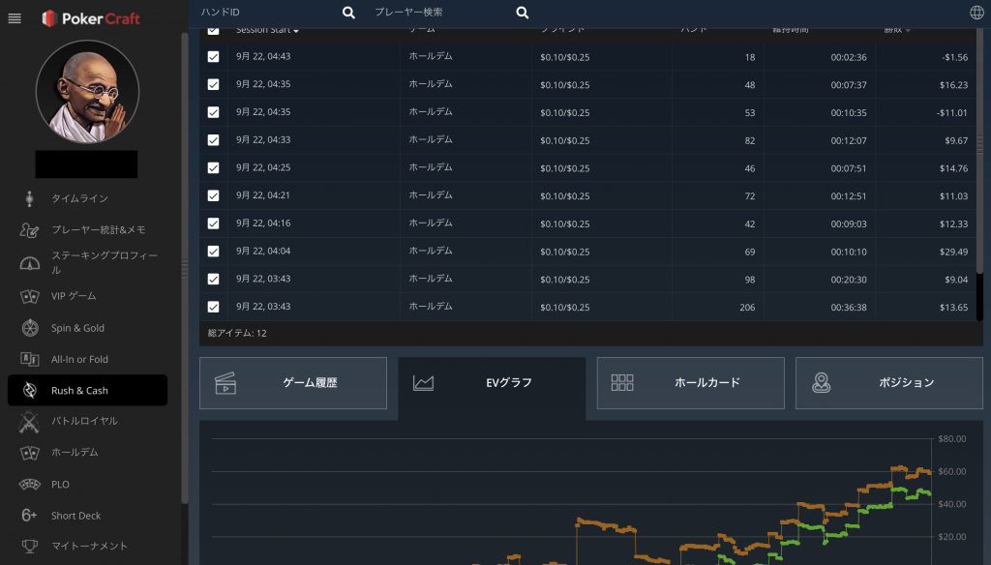
Task: Switch to the EVグラフ tab
Action: pyautogui.click(x=492, y=383)
